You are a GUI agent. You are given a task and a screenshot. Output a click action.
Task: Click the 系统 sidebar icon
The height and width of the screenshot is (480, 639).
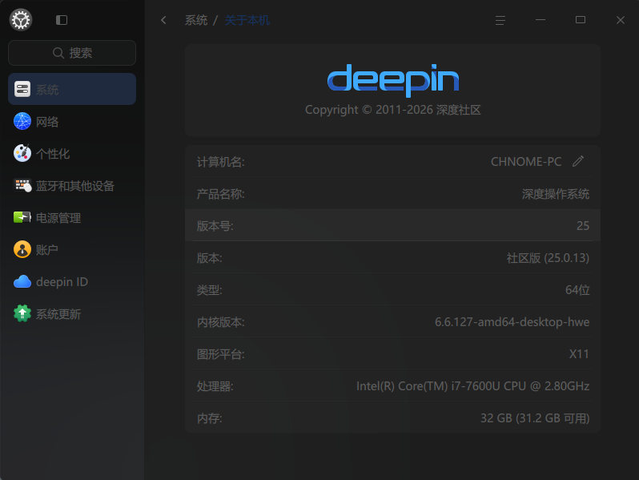tap(22, 89)
